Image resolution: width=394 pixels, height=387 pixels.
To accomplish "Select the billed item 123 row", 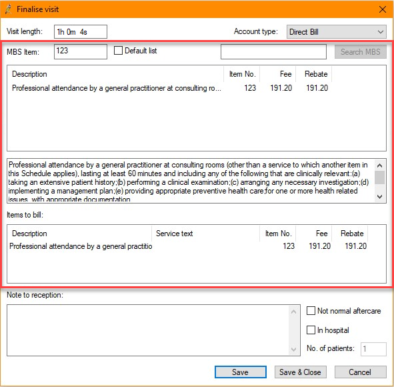I will (188, 246).
